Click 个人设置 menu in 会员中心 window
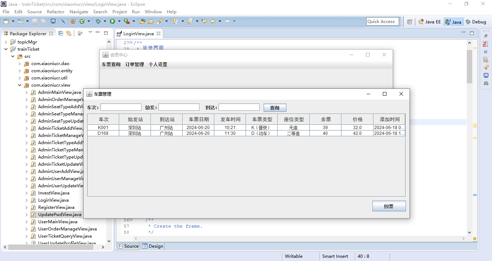Viewport: 492px width, 261px height. click(158, 64)
